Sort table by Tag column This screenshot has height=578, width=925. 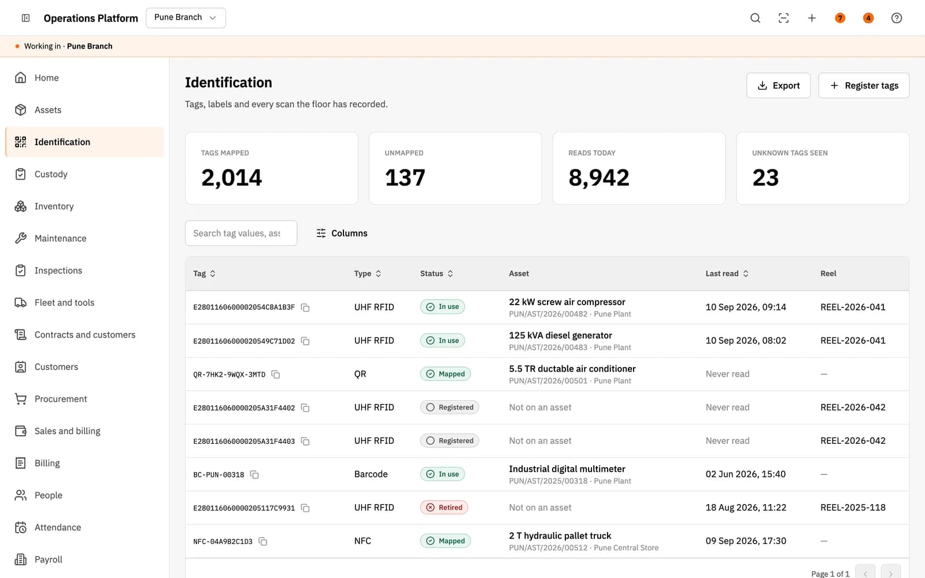(x=205, y=273)
